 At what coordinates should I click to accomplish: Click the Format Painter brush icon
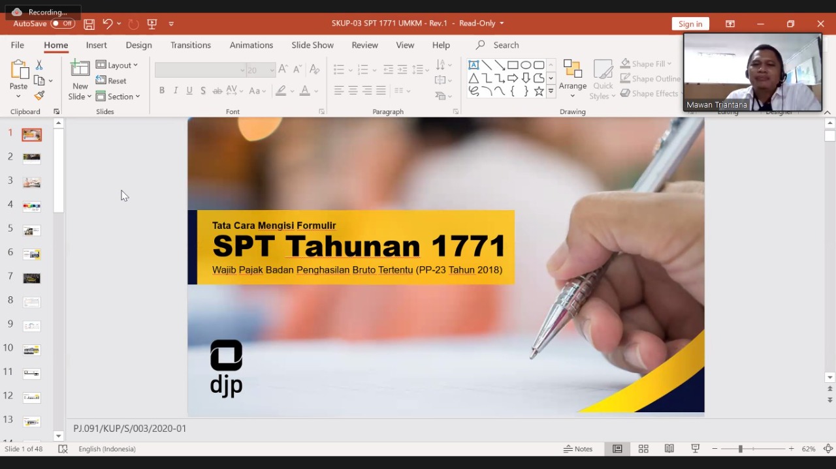pos(39,96)
